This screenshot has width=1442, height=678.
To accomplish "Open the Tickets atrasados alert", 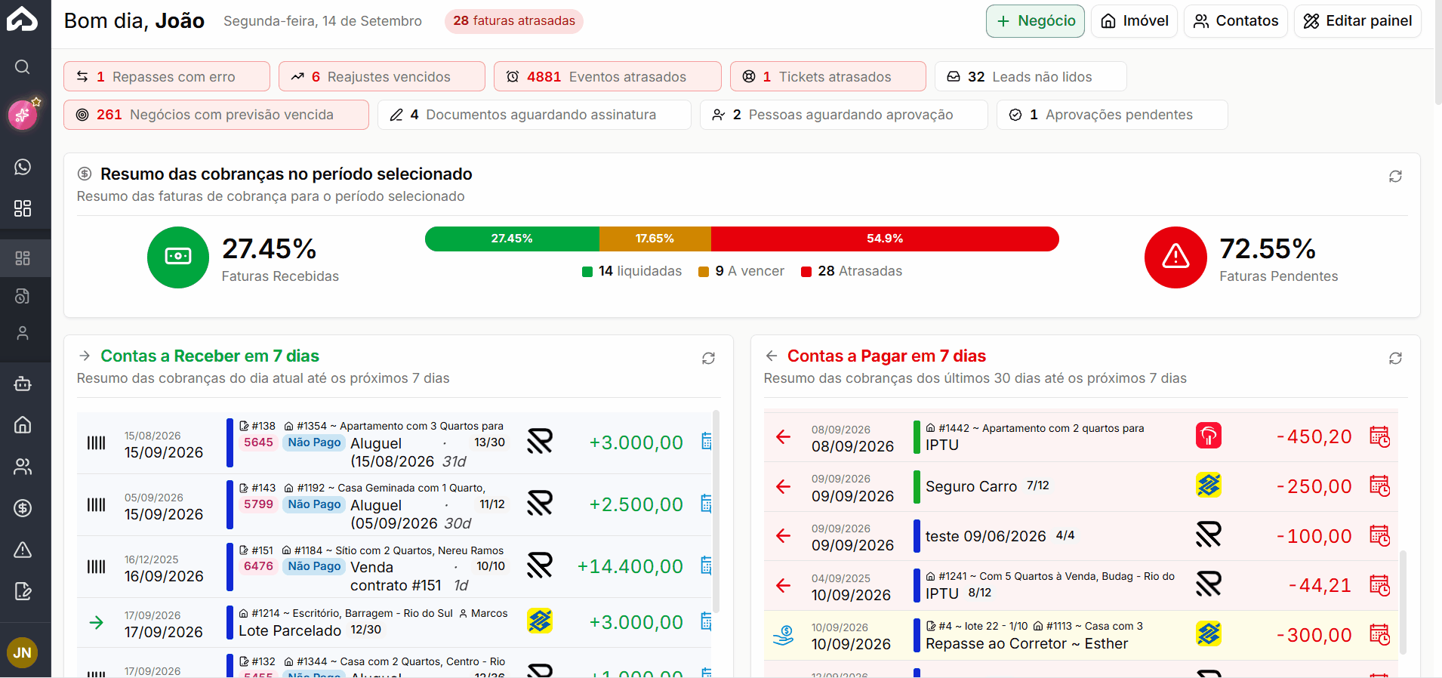I will [828, 76].
